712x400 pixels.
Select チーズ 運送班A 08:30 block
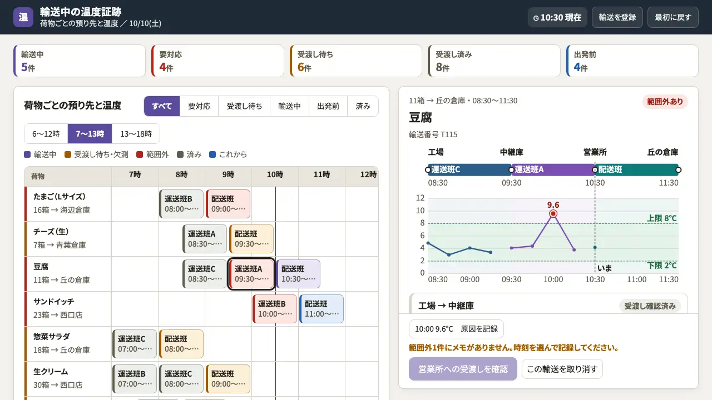[x=205, y=239]
